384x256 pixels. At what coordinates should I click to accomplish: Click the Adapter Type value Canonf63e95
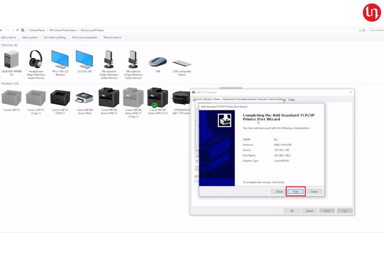(282, 161)
